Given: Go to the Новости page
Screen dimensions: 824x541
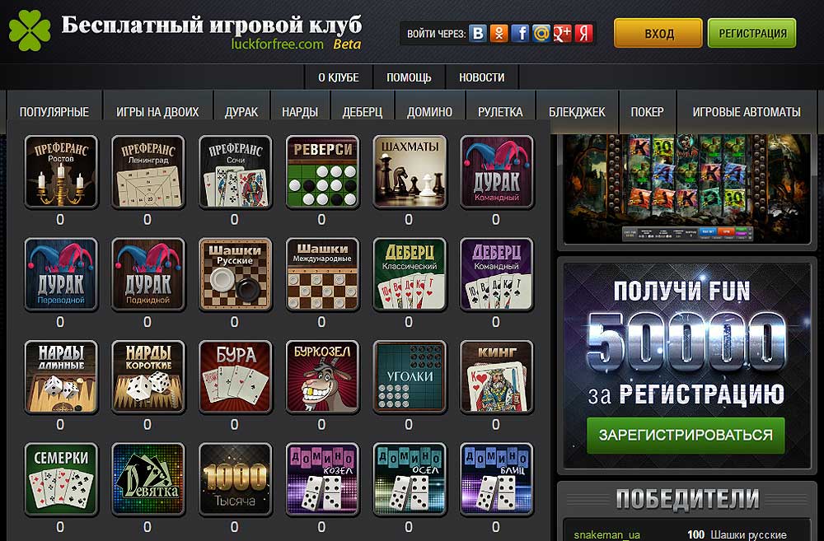Looking at the screenshot, I should [481, 77].
